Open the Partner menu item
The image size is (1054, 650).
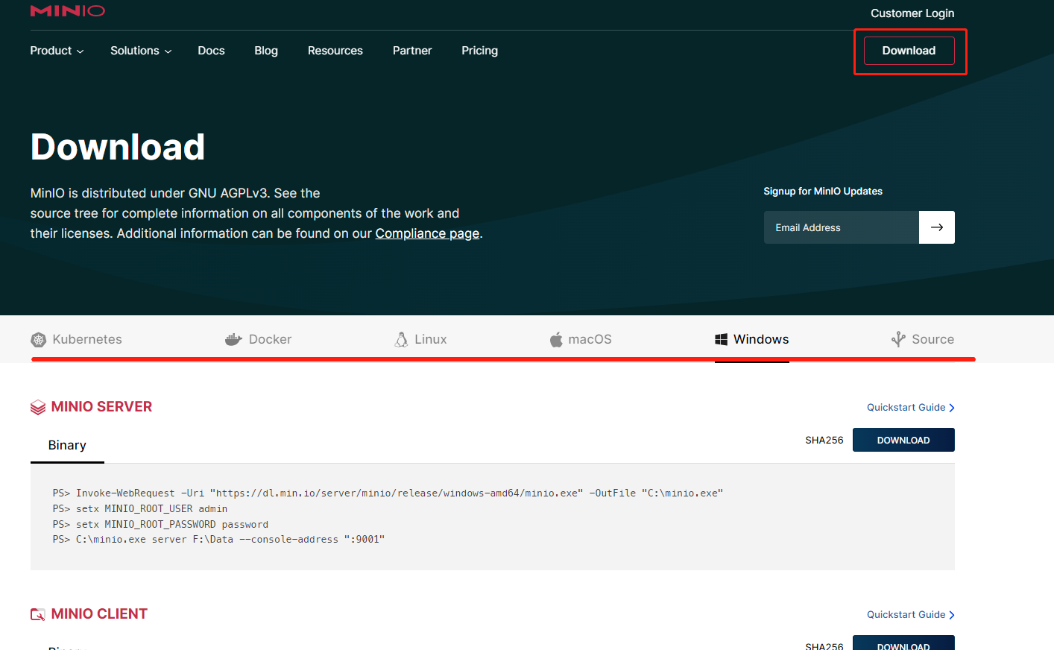[412, 51]
